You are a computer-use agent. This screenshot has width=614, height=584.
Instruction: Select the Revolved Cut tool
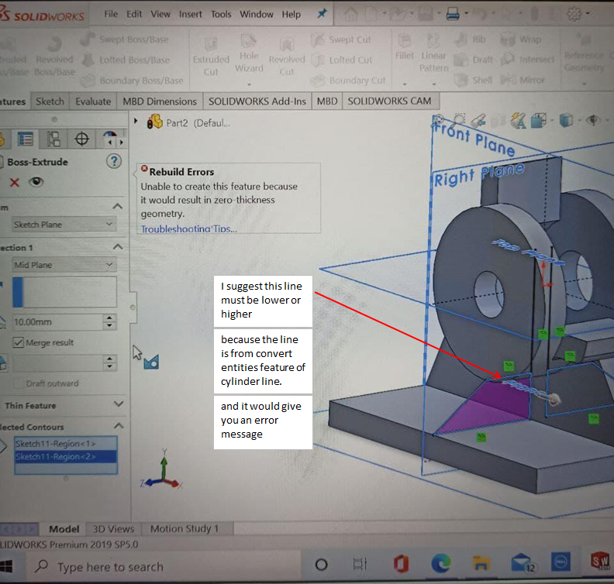pyautogui.click(x=287, y=57)
